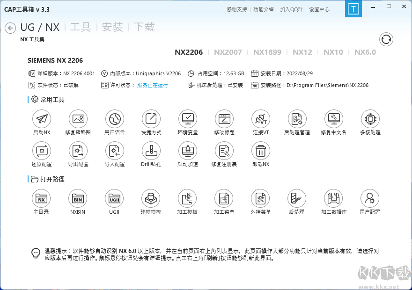Open the 用户配置 path icon
This screenshot has width=412, height=290.
370,198
